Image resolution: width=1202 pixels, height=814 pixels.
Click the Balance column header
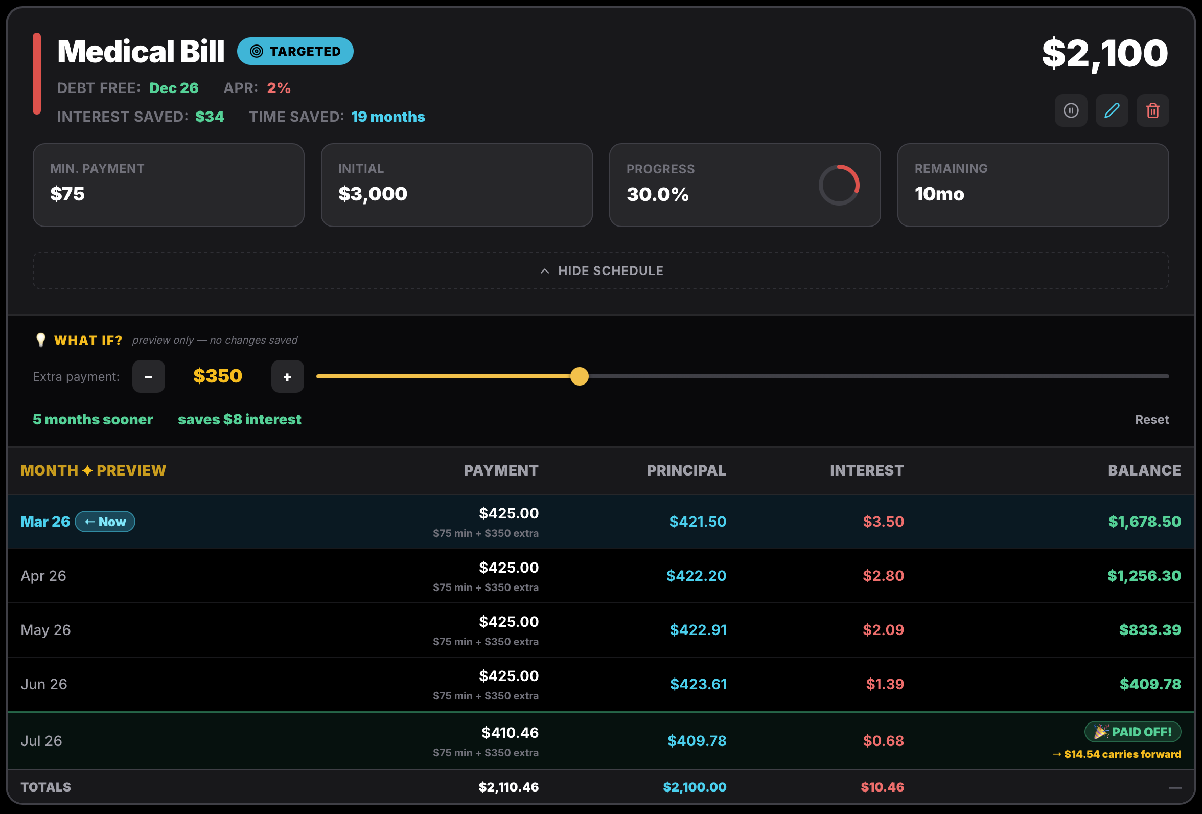click(x=1144, y=470)
